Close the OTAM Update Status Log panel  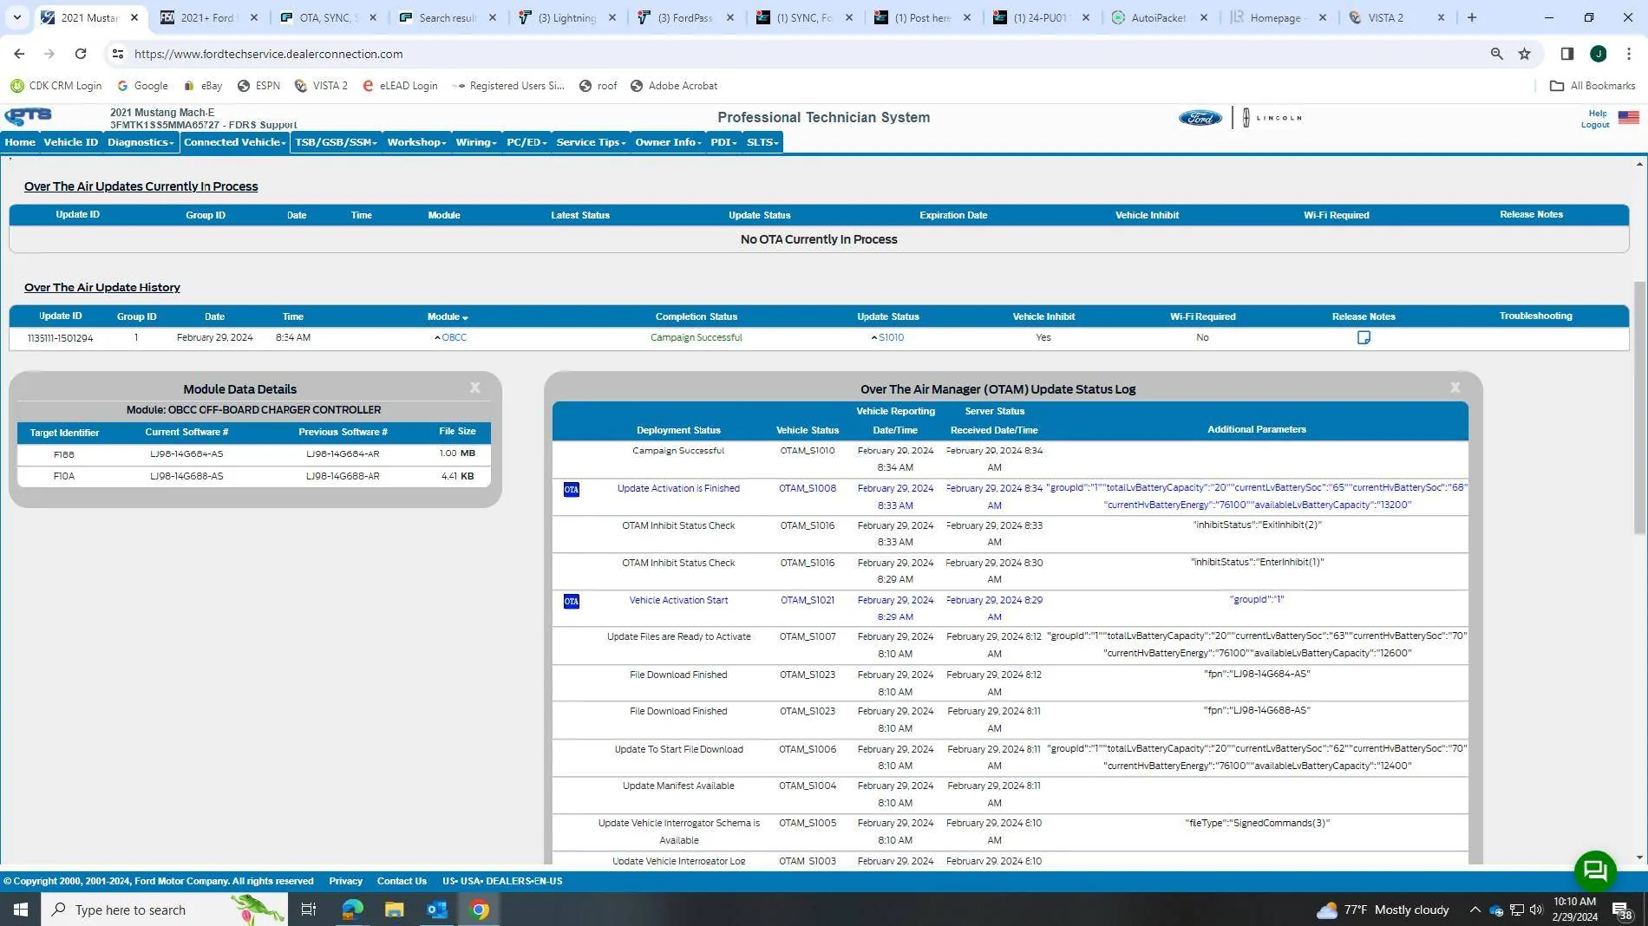[1455, 388]
